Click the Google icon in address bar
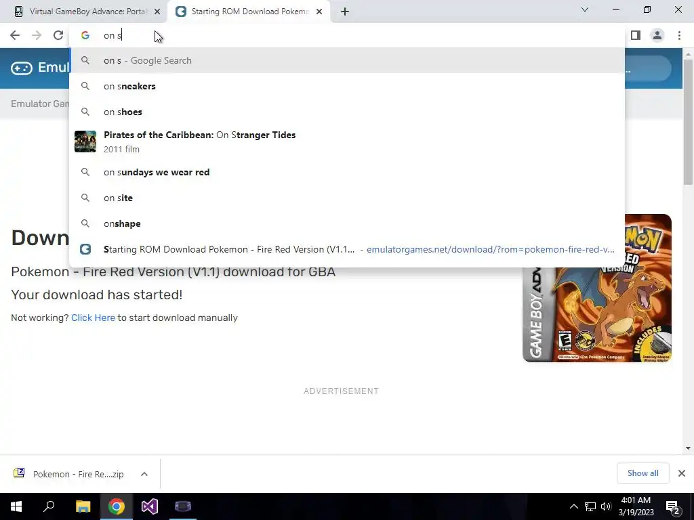Screen dimensions: 694x520 click(85, 35)
